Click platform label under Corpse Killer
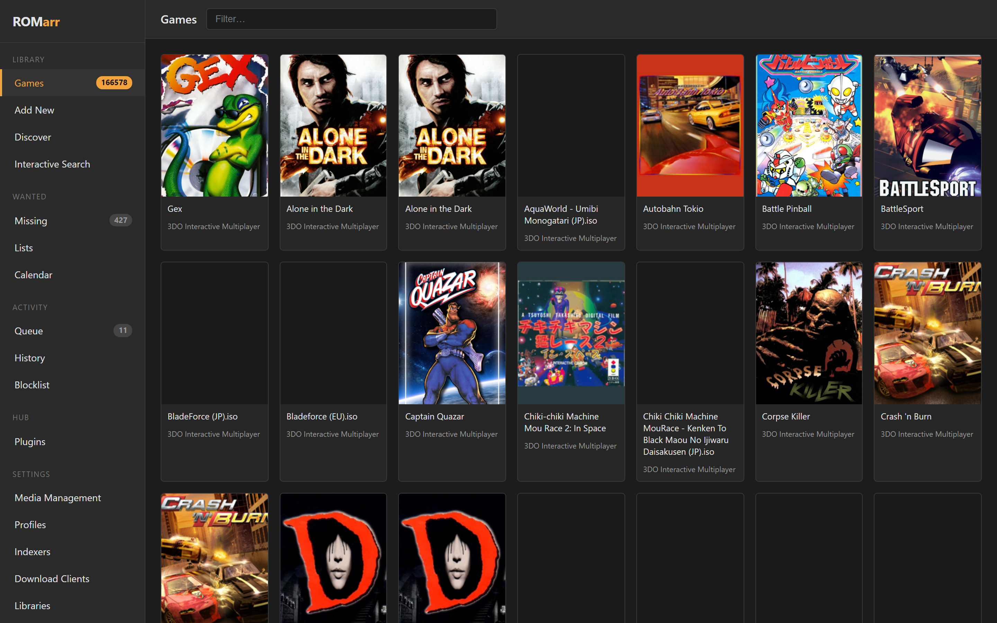Image resolution: width=997 pixels, height=623 pixels. click(808, 434)
